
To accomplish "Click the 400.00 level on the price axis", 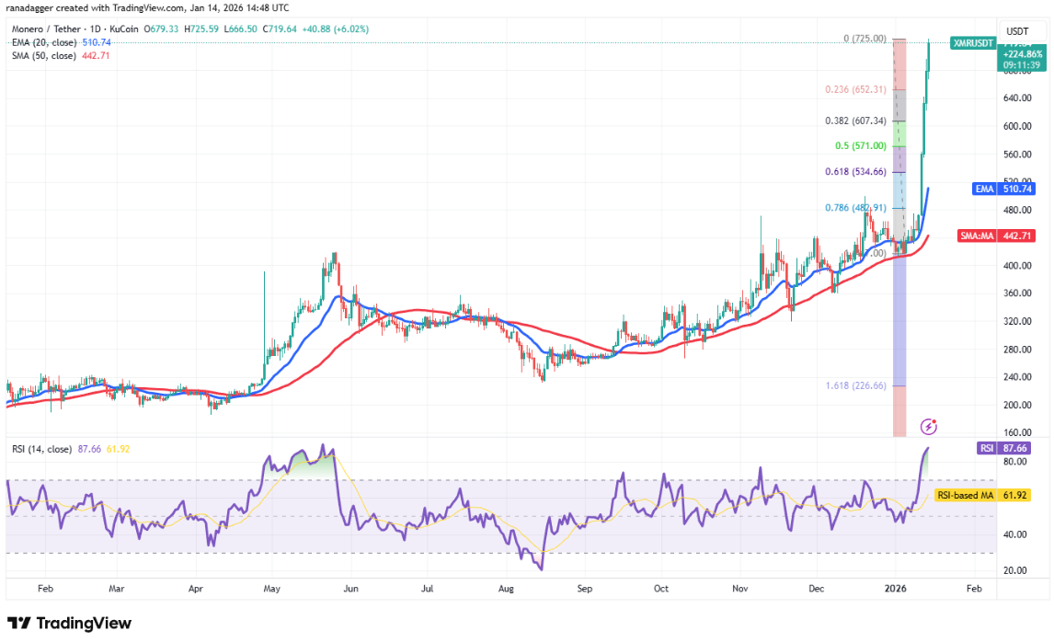I will point(1015,266).
